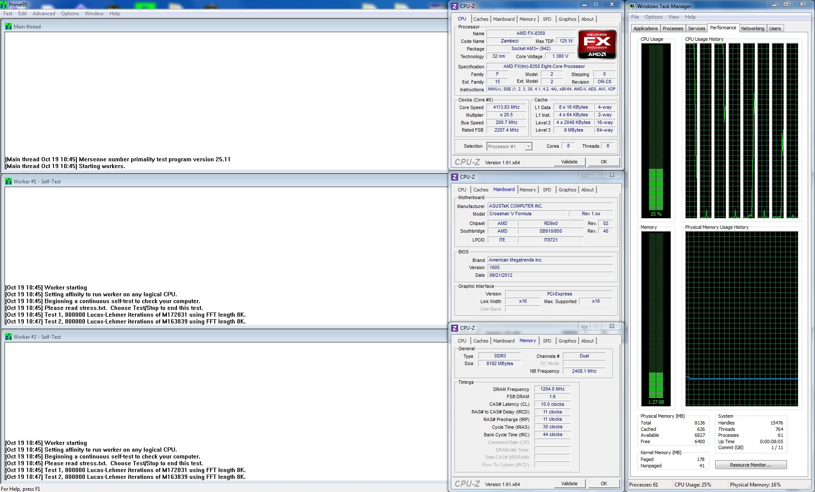
Task: Open the Options menu in Task Manager
Action: pyautogui.click(x=653, y=17)
